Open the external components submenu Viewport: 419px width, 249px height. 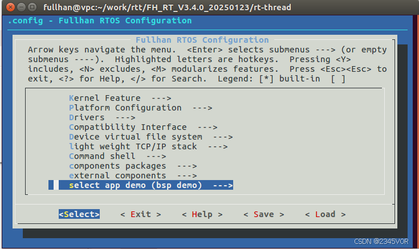click(133, 175)
